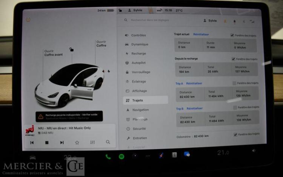Image resolution: width=283 pixels, height=177 pixels.
Task: Open the camera app in the bottom bar
Action: pyautogui.click(x=135, y=156)
